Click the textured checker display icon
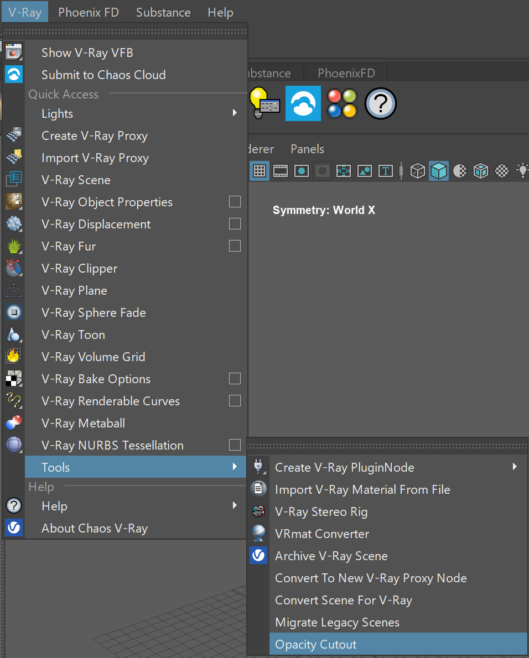 (502, 171)
